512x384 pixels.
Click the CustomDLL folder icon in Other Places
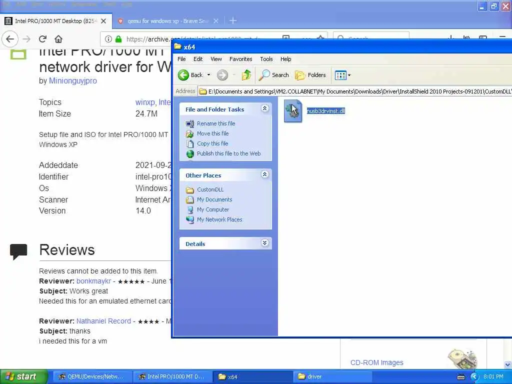(189, 189)
